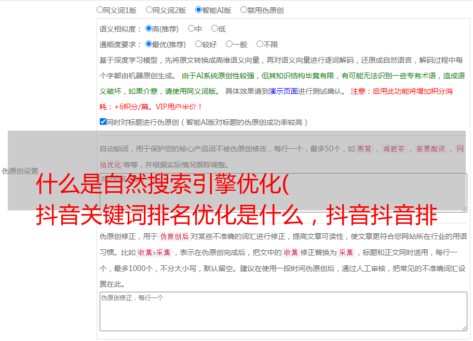Choose the 智能AI版 radio option

tap(198, 10)
